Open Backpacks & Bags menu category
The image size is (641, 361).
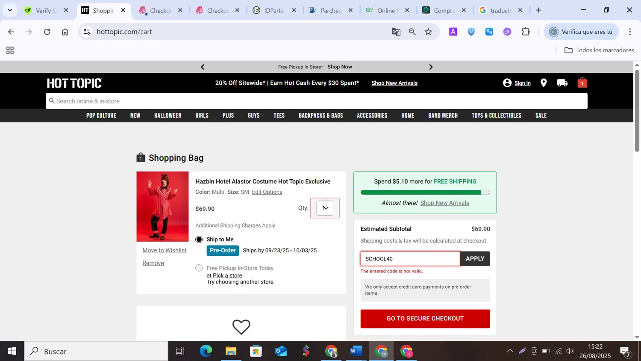click(321, 115)
